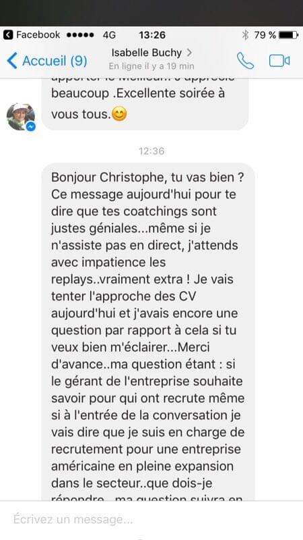The height and width of the screenshot is (540, 303).
Task: Tap the 4G signal indicator
Action: tap(109, 35)
